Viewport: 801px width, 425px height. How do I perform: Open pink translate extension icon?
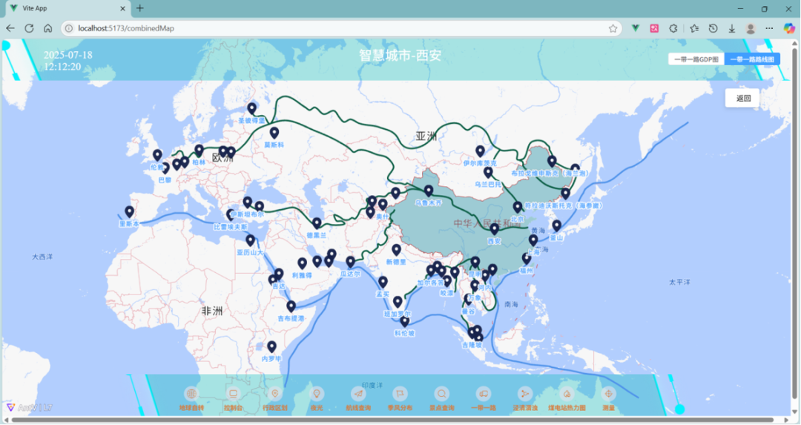pyautogui.click(x=654, y=29)
